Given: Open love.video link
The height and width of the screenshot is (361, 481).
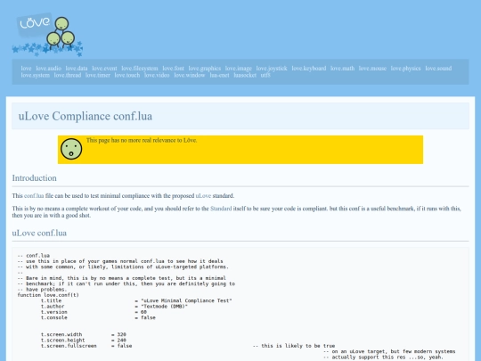Looking at the screenshot, I should (x=157, y=75).
